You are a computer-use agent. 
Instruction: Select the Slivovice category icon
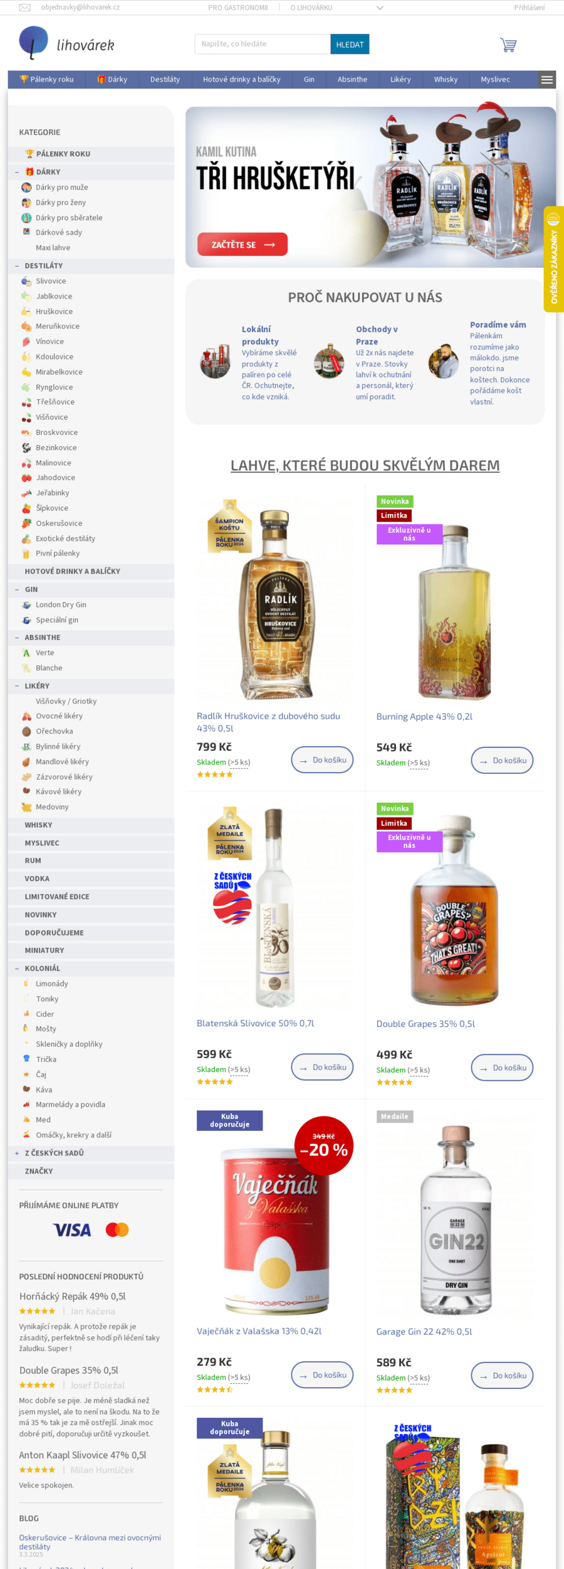pyautogui.click(x=26, y=281)
